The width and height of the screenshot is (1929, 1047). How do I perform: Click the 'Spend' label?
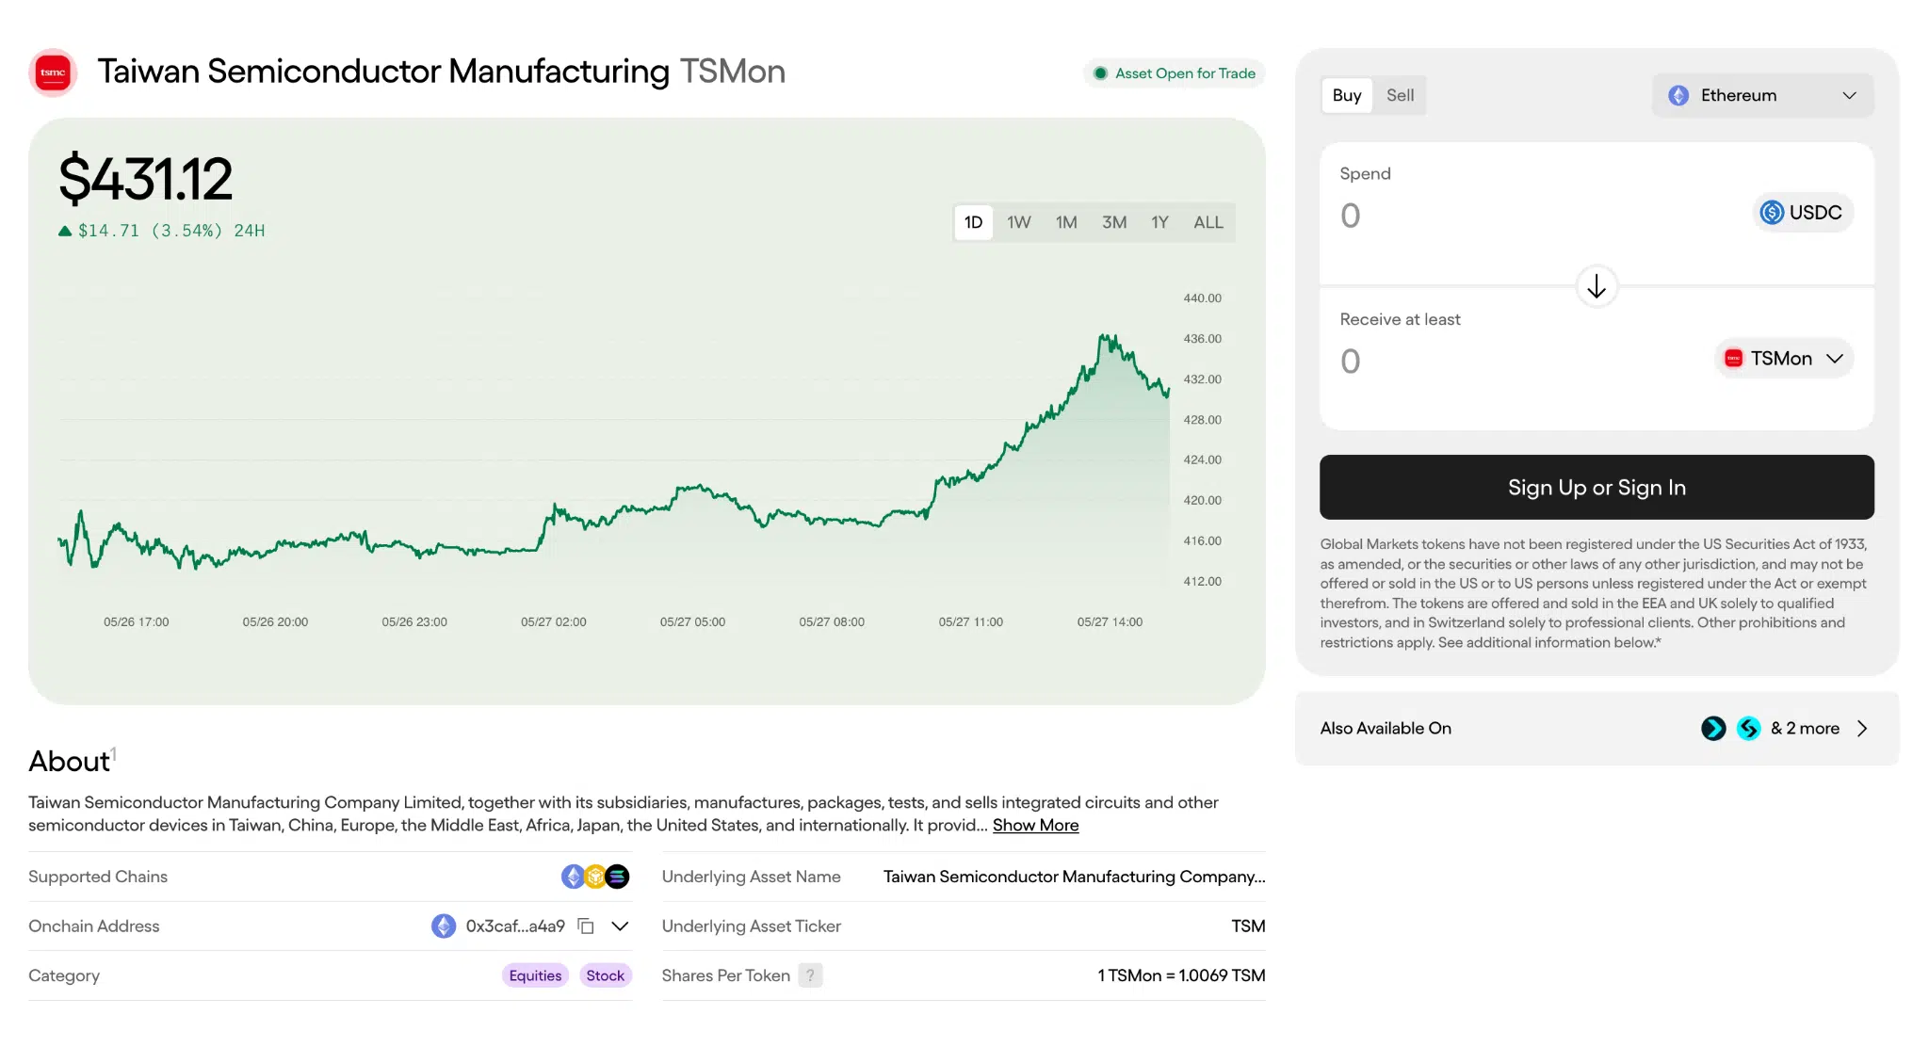click(1366, 174)
